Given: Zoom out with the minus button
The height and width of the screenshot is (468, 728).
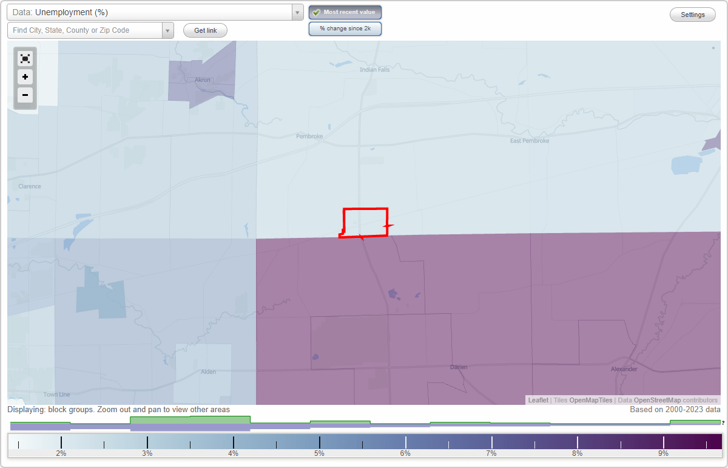Looking at the screenshot, I should 25,95.
